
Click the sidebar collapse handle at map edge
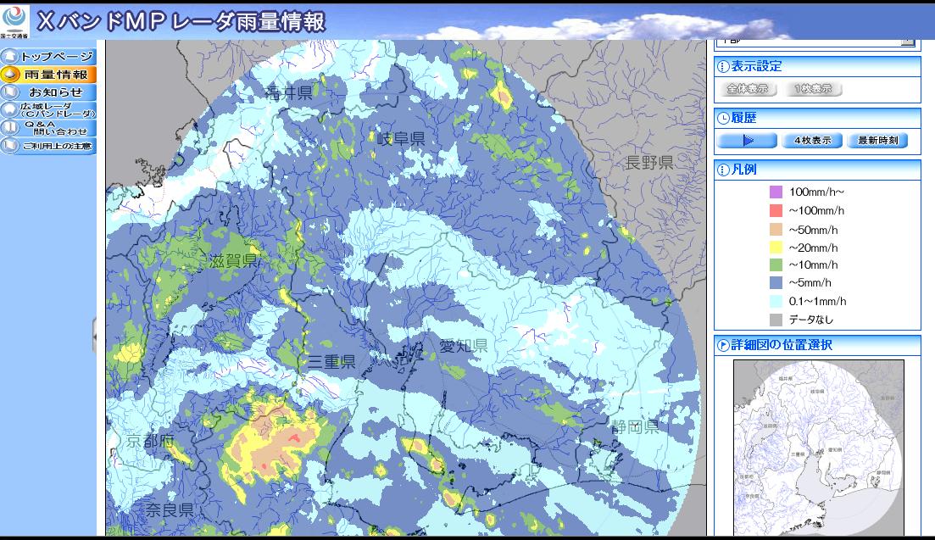(94, 336)
